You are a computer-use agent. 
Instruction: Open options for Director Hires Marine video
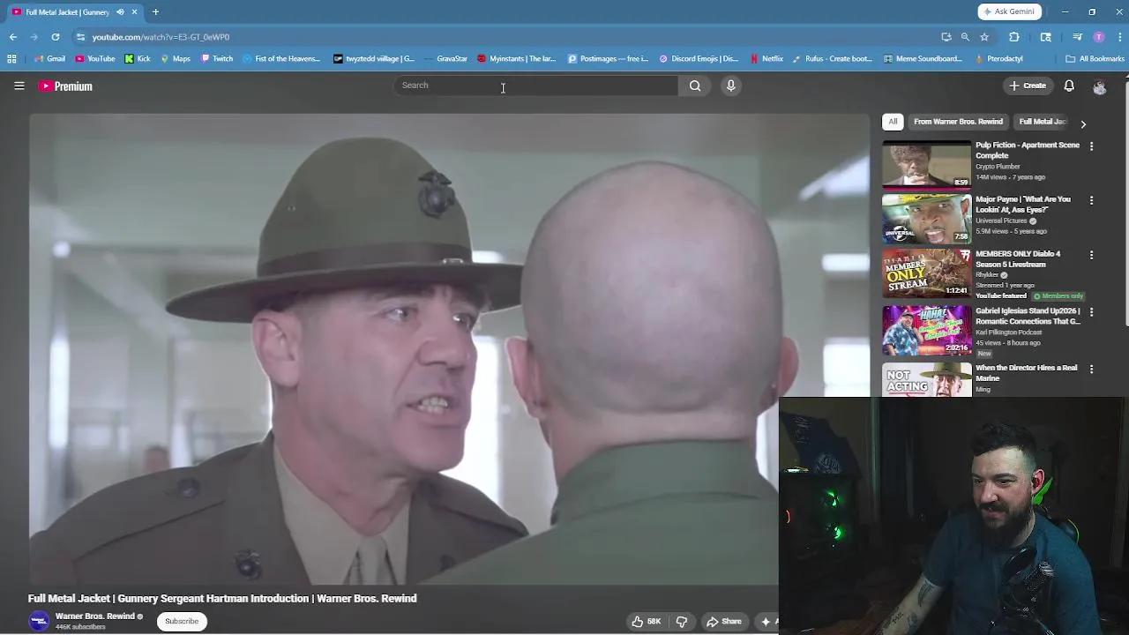(x=1091, y=369)
